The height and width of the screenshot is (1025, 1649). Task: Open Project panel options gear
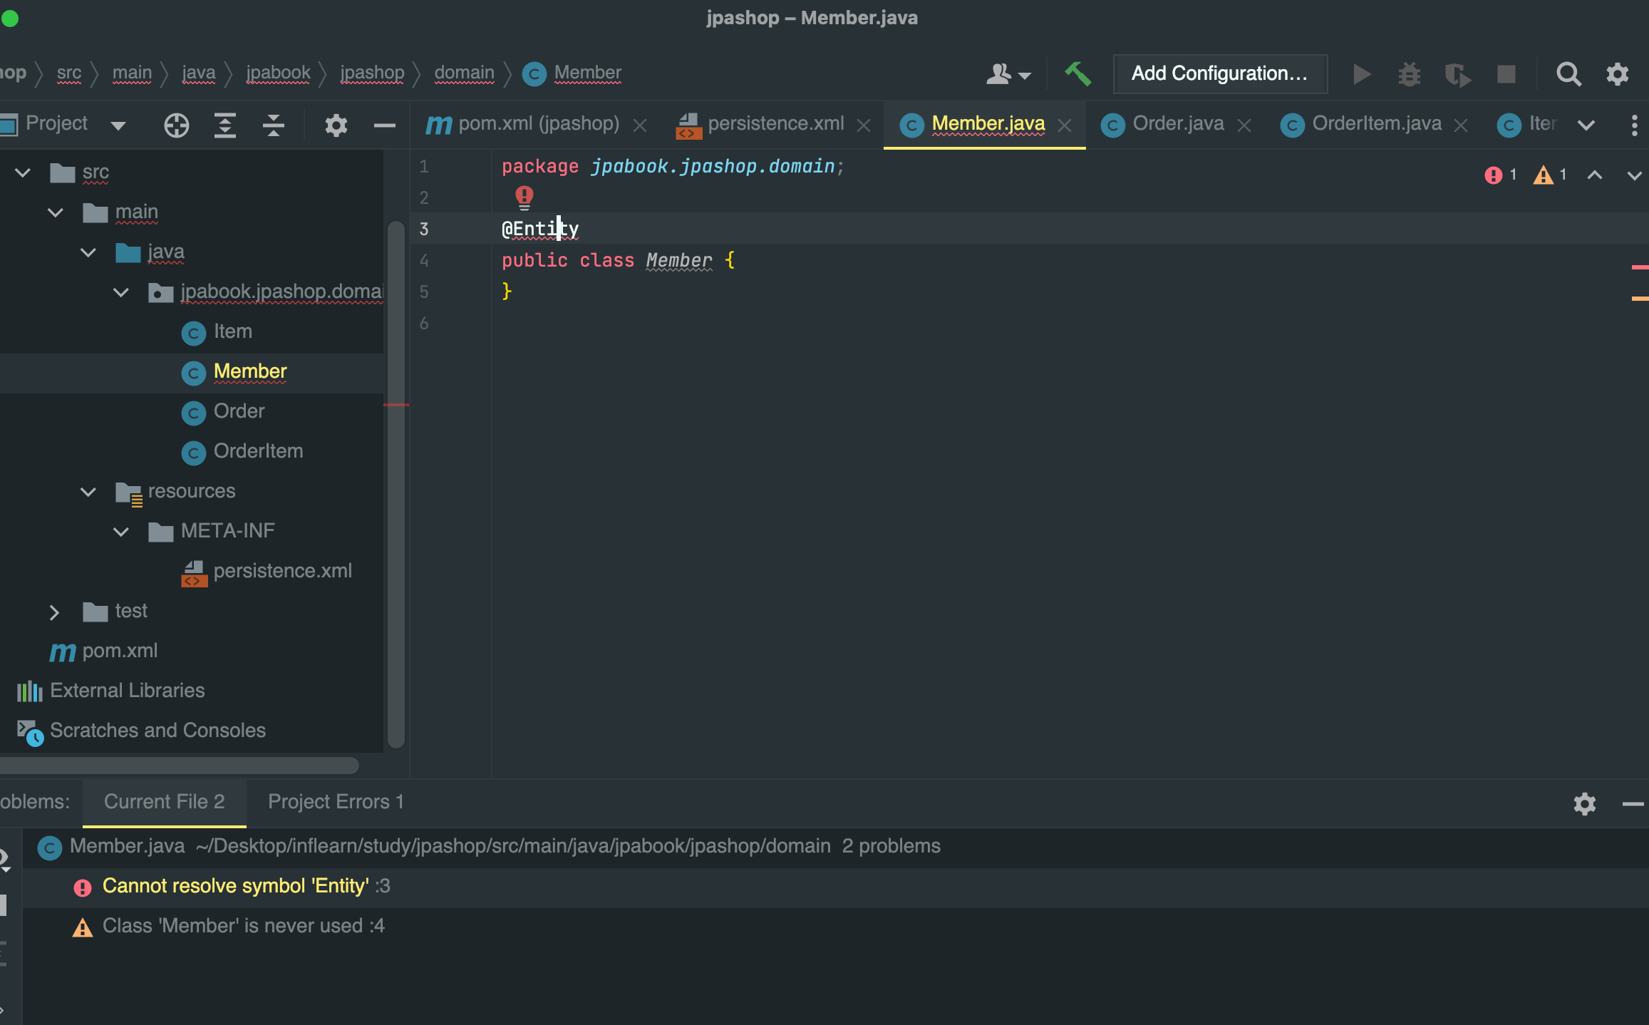(336, 125)
